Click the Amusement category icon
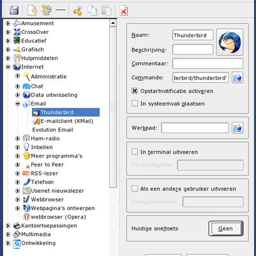This screenshot has height=256, width=256. (17, 23)
